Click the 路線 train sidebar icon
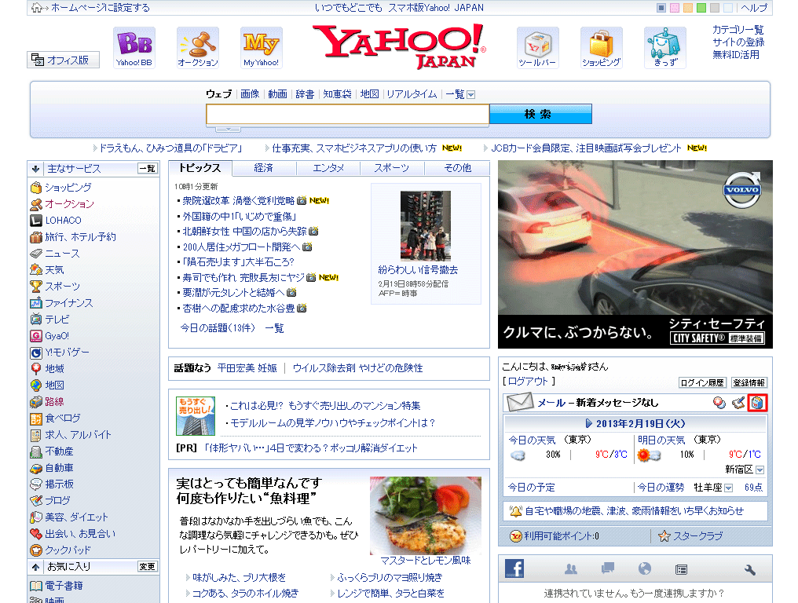The height and width of the screenshot is (603, 798). 35,402
